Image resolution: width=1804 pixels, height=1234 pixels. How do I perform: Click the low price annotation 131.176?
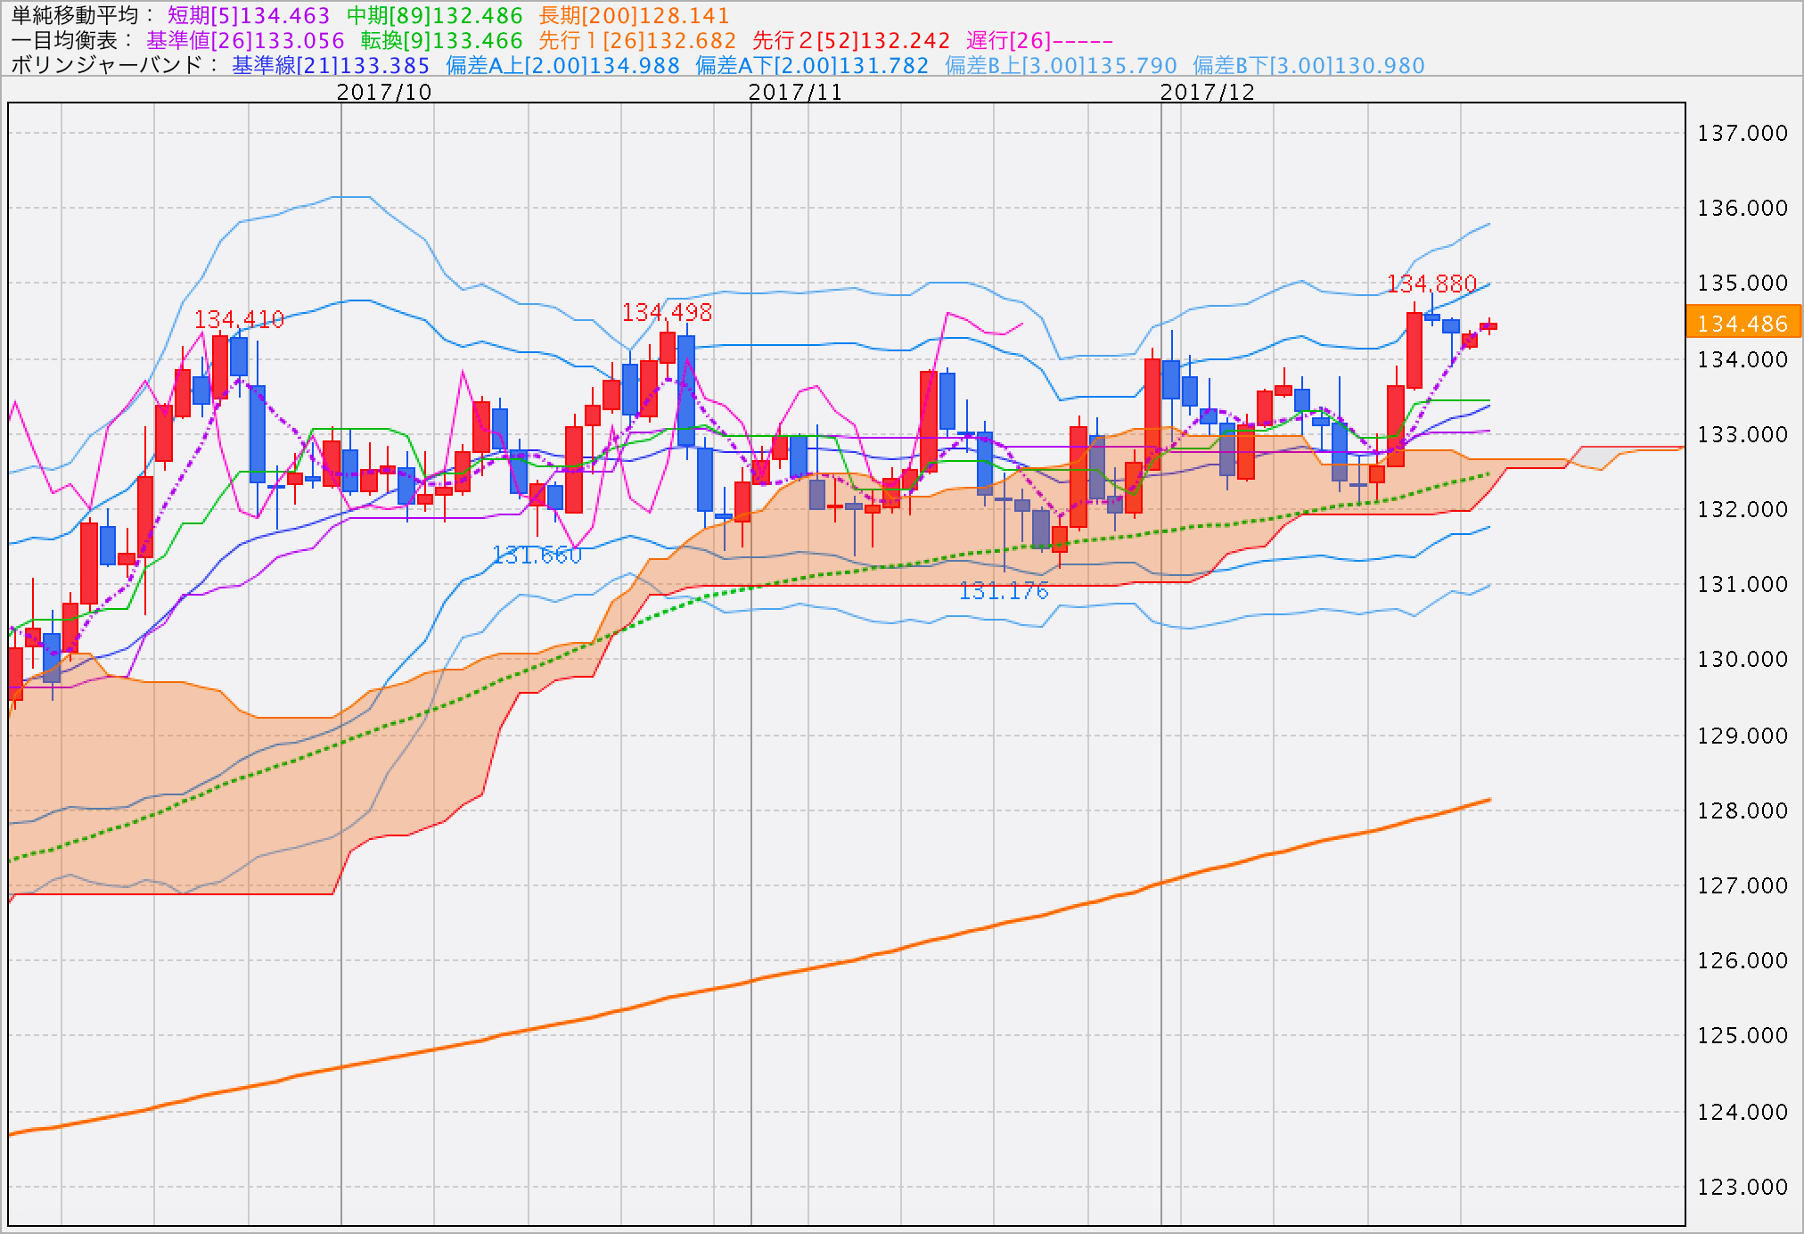click(x=1004, y=591)
